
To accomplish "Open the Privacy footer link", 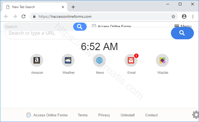I will 104,115.
